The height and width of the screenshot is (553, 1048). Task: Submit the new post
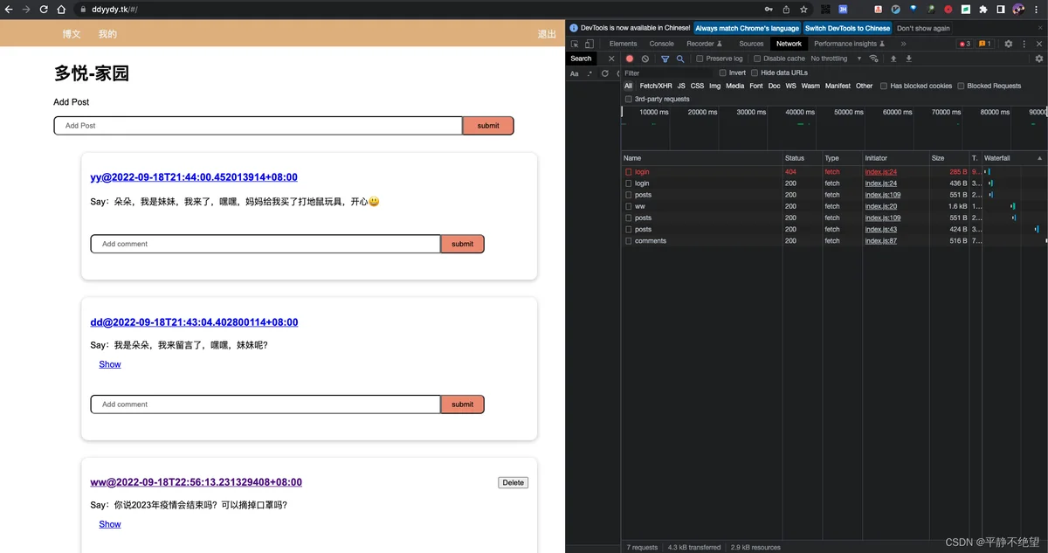488,126
